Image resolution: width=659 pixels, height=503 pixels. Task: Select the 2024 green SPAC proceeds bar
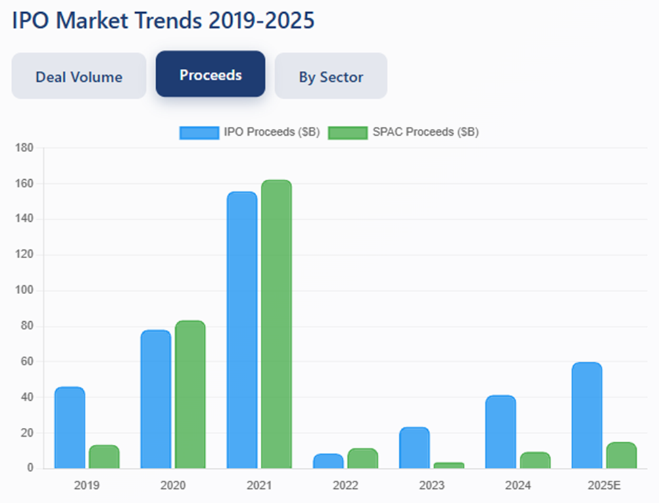click(x=535, y=460)
